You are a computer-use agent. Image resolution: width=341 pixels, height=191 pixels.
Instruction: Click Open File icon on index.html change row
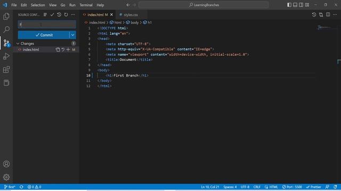(58, 49)
